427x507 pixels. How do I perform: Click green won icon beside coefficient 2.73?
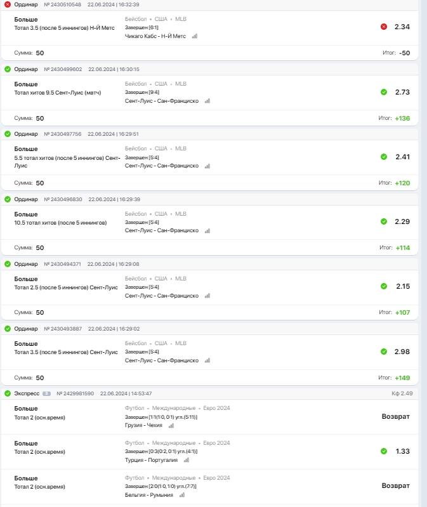(x=384, y=92)
